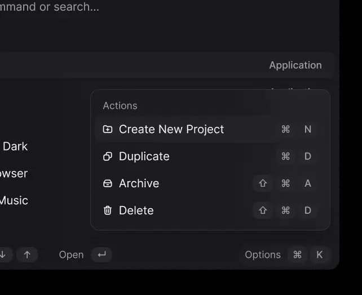Select the result row ending in Dark
Screen dimensions: 362x295
[x=45, y=147]
